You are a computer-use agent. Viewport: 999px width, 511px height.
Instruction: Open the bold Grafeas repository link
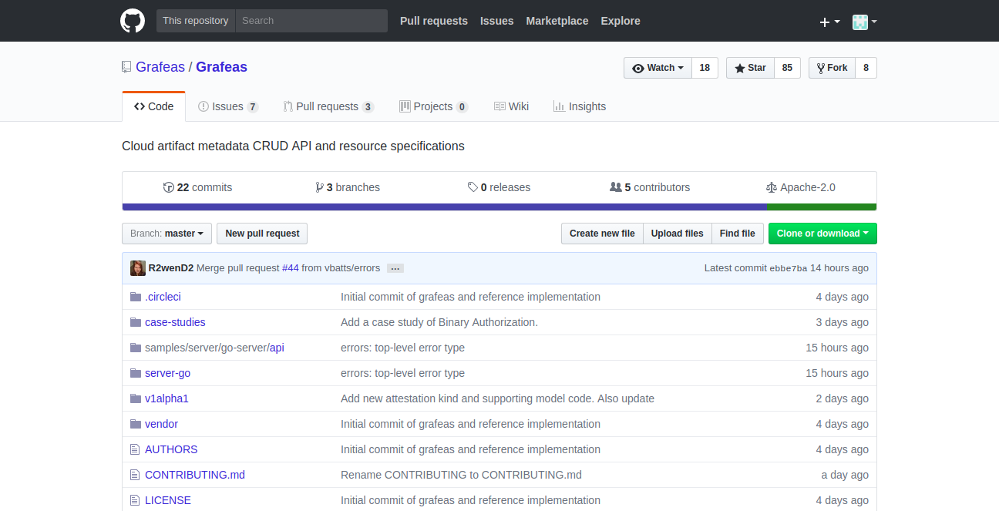(221, 67)
